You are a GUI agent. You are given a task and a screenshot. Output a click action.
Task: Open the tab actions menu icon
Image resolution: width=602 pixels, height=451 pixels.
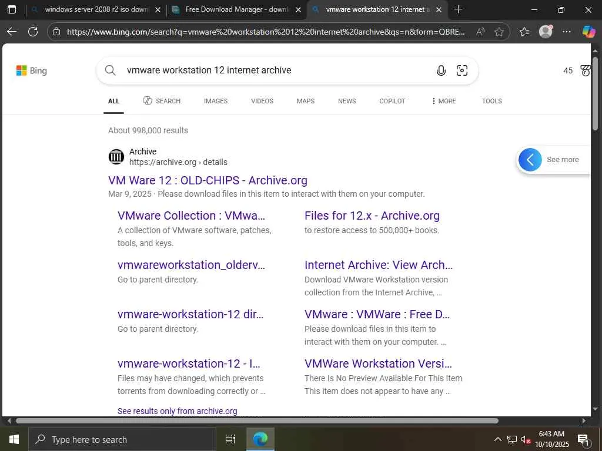click(12, 9)
